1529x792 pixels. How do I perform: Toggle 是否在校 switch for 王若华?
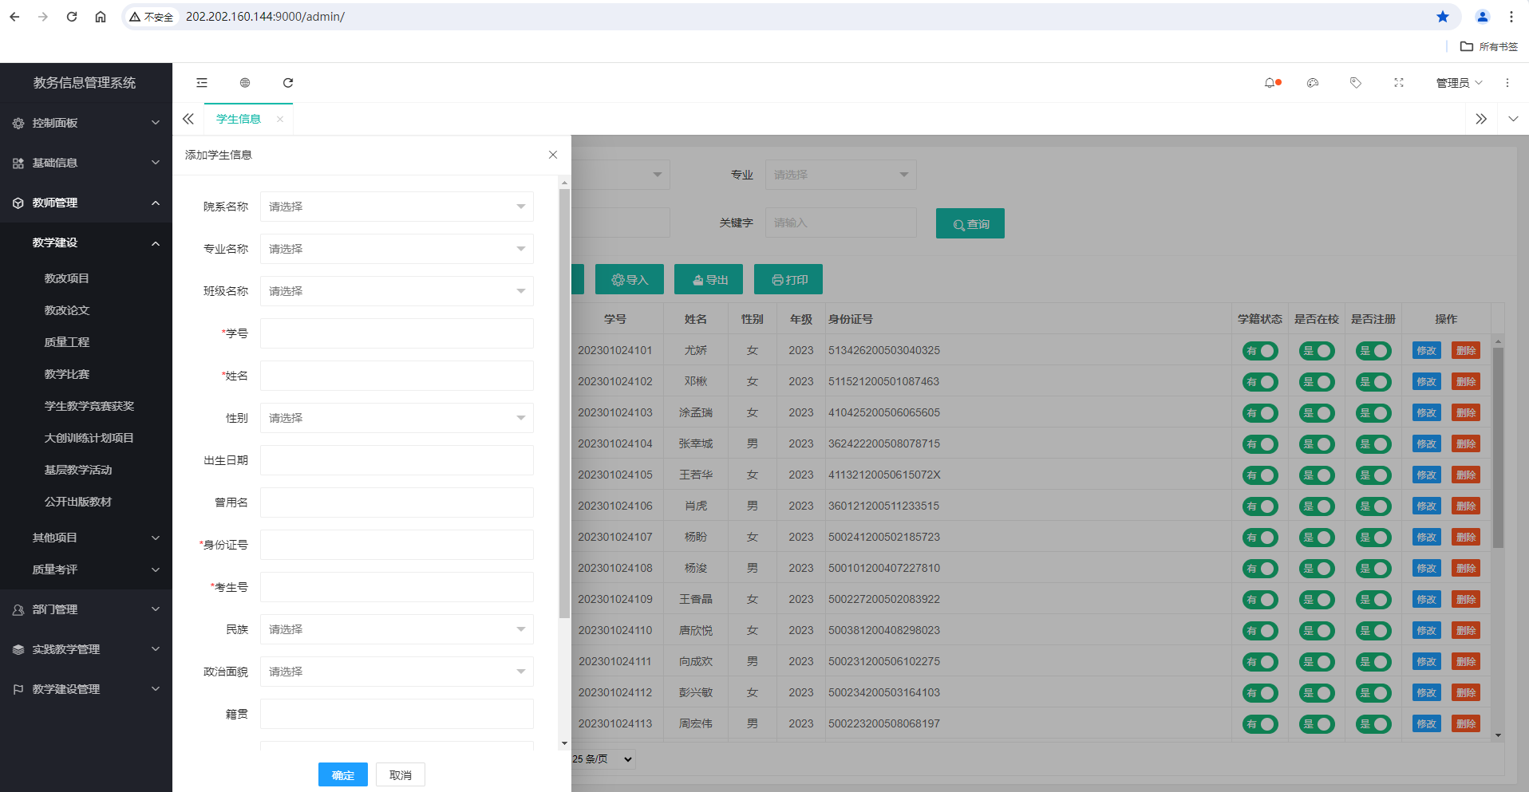[1317, 475]
